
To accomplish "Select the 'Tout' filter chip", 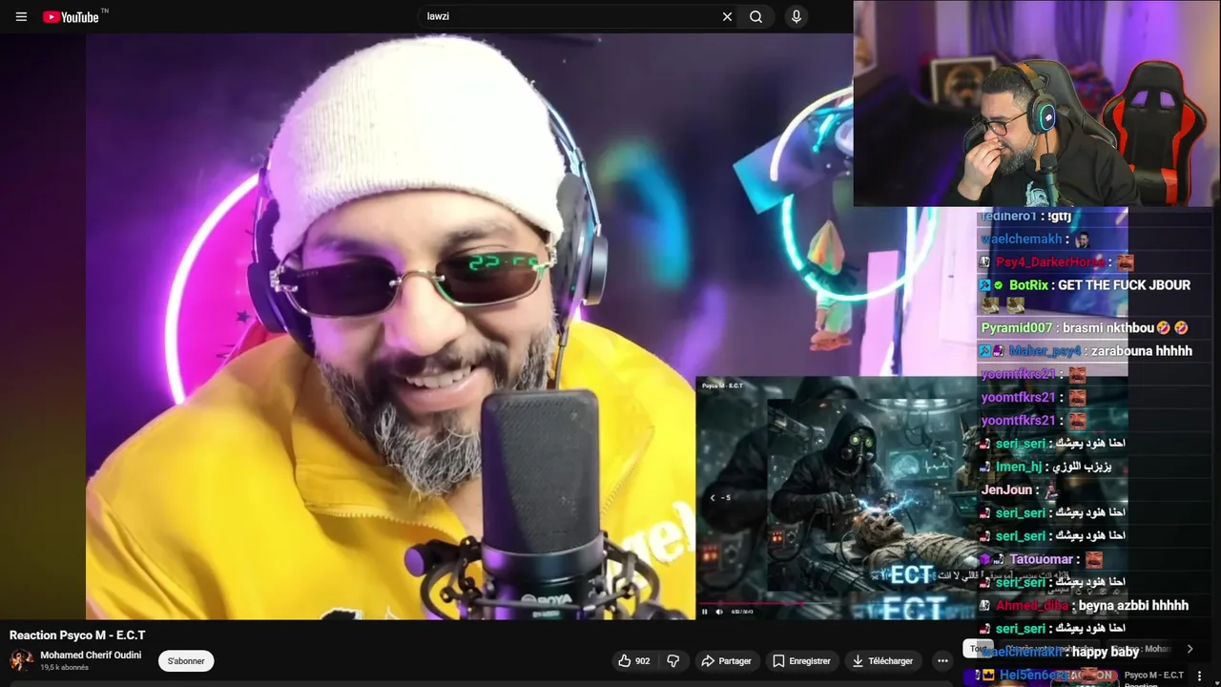I will [978, 649].
